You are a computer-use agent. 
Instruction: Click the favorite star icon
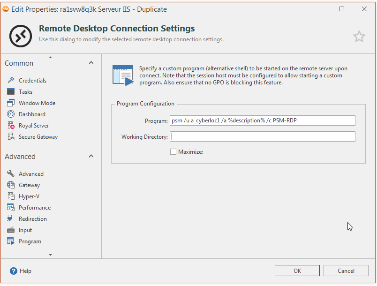359,37
